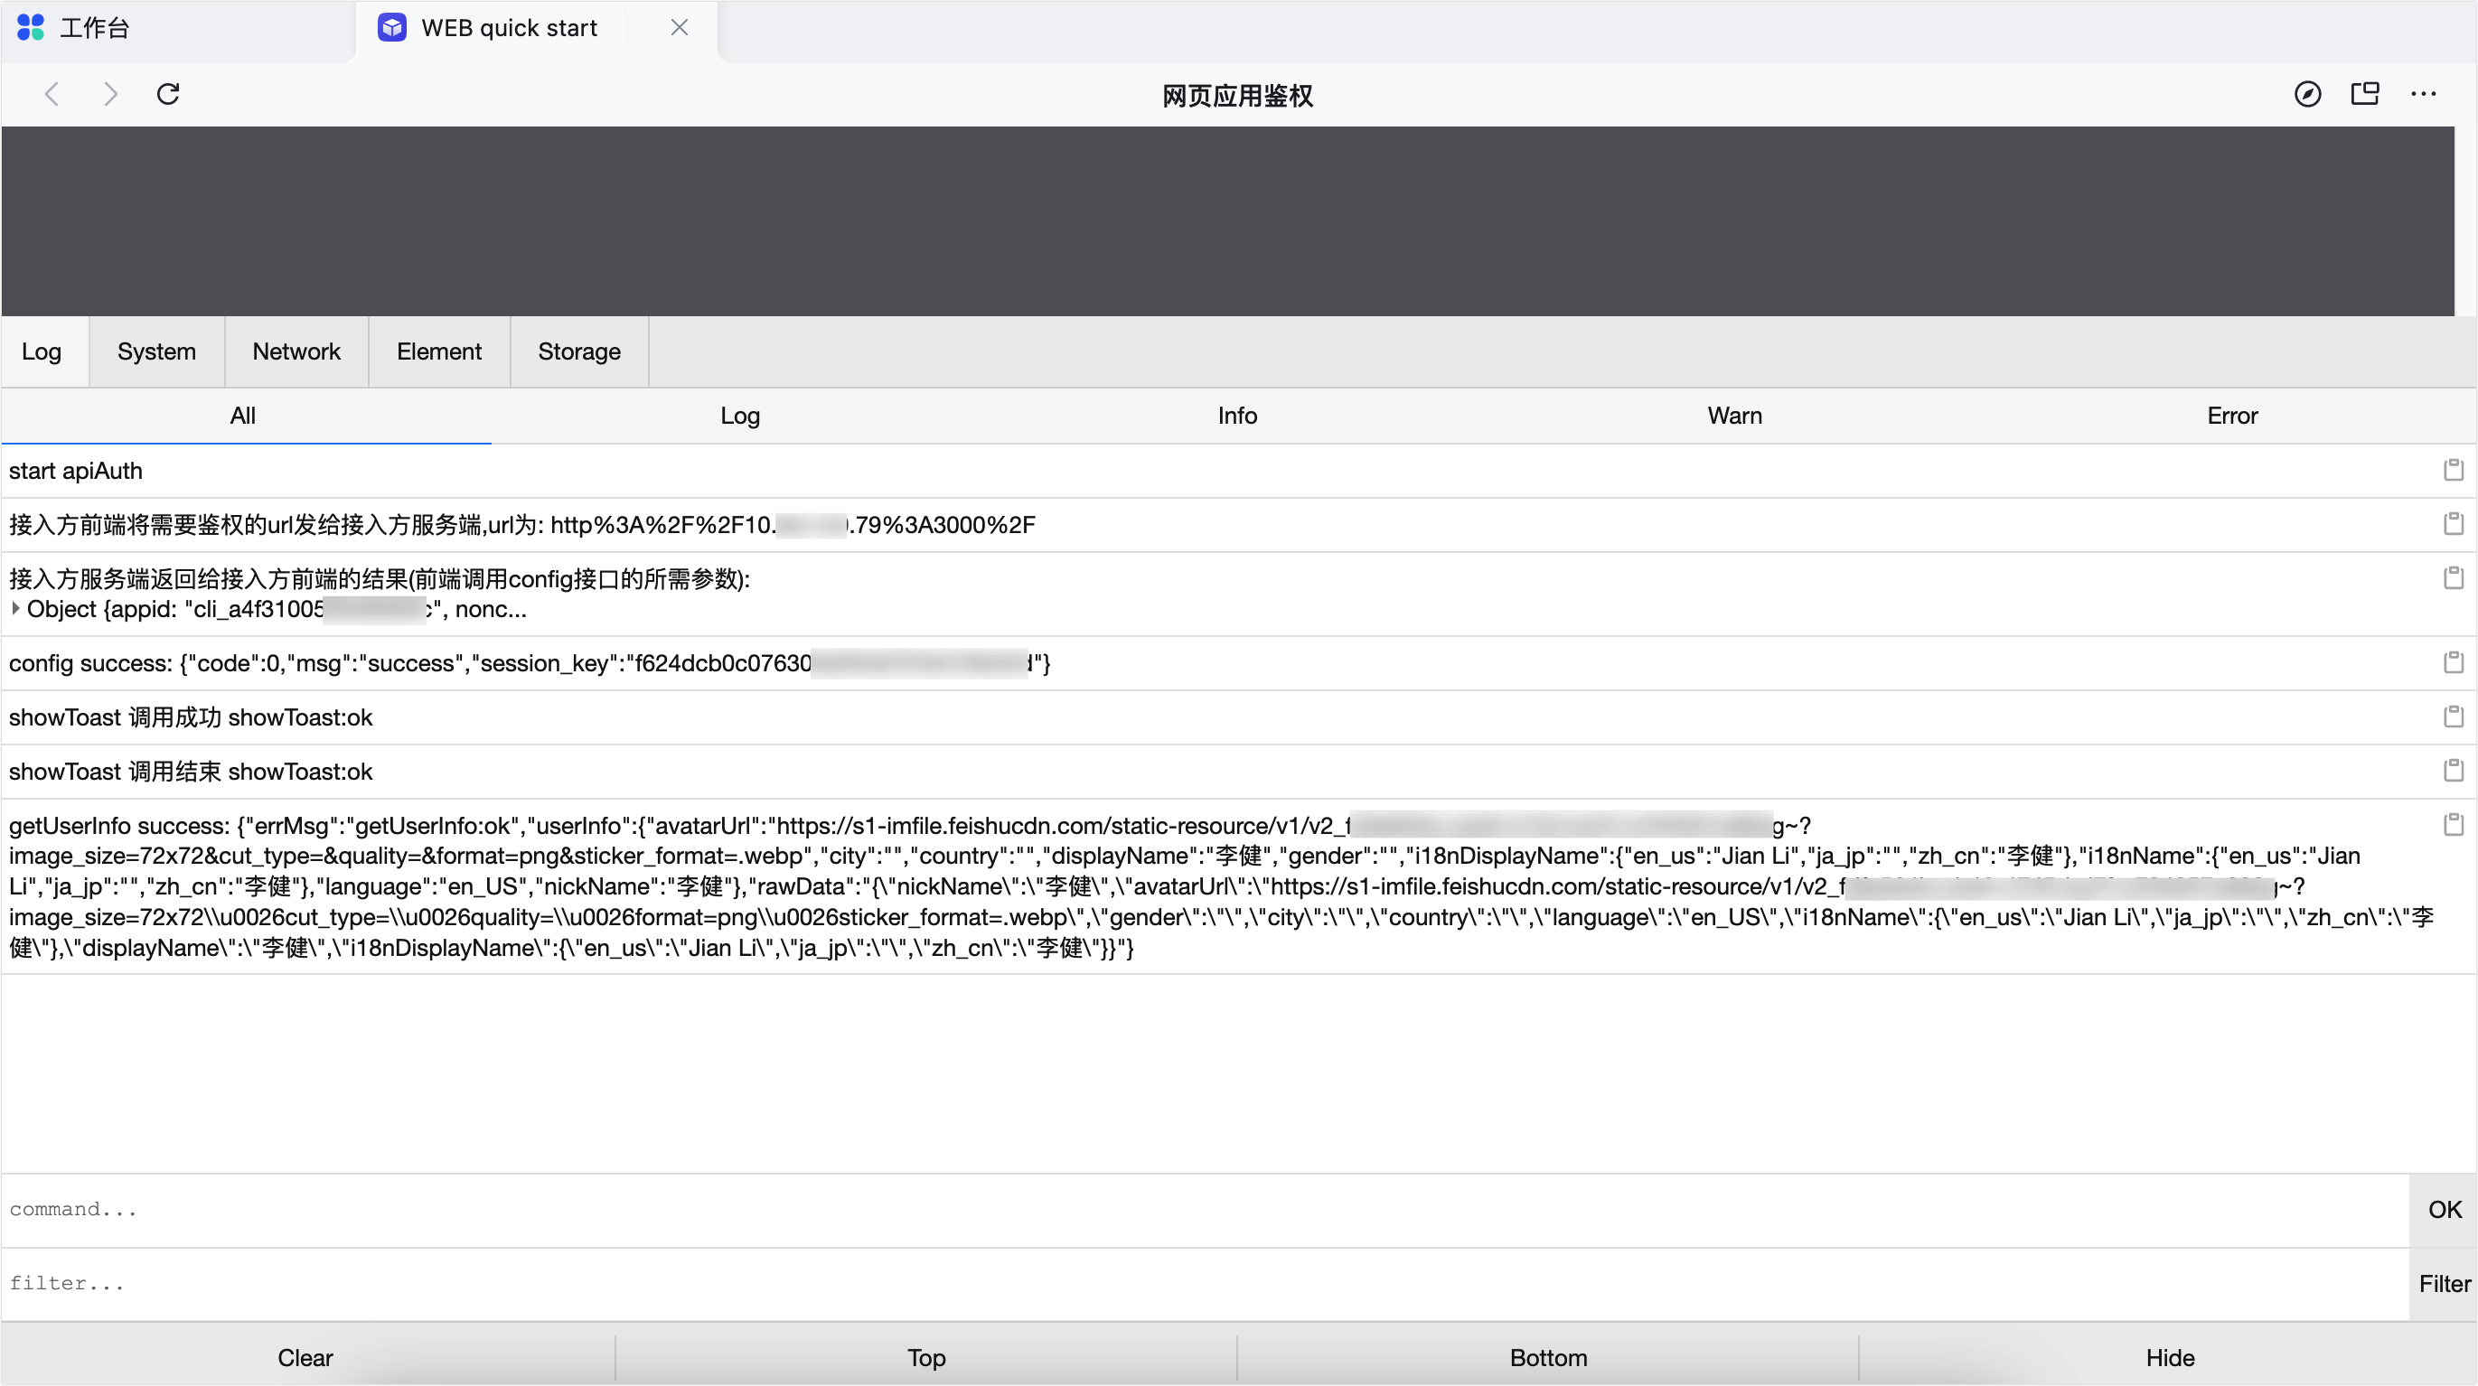Switch to the Network tab
The height and width of the screenshot is (1386, 2478).
pos(296,352)
